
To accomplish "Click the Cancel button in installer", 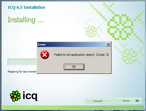I will pyautogui.click(x=98, y=101).
